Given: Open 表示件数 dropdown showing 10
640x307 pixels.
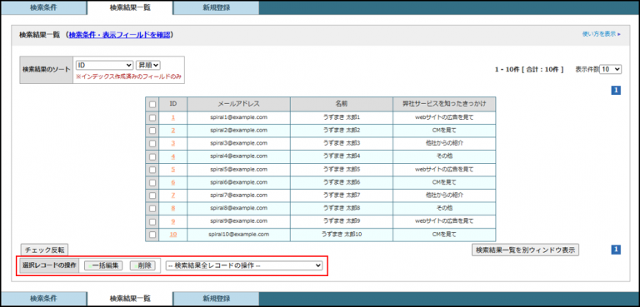Looking at the screenshot, I should [x=611, y=69].
